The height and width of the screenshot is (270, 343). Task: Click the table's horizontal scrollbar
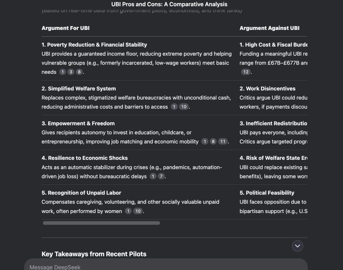(101, 223)
